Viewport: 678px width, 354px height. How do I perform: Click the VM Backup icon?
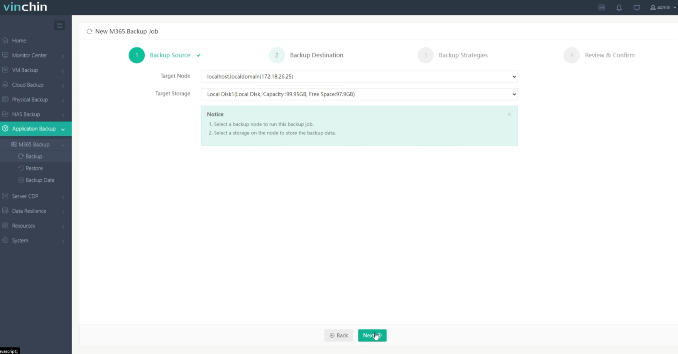pyautogui.click(x=5, y=70)
